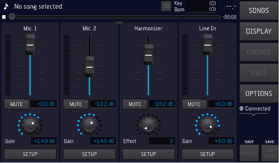
Task: Click the Mic. 2 channel title
Action: (89, 28)
